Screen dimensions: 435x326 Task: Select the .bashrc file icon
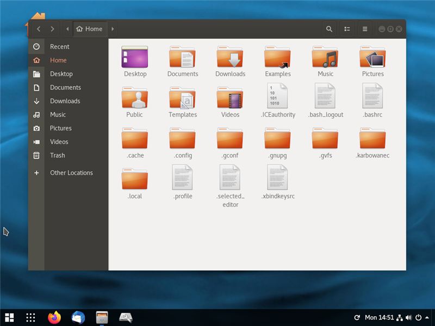point(373,96)
